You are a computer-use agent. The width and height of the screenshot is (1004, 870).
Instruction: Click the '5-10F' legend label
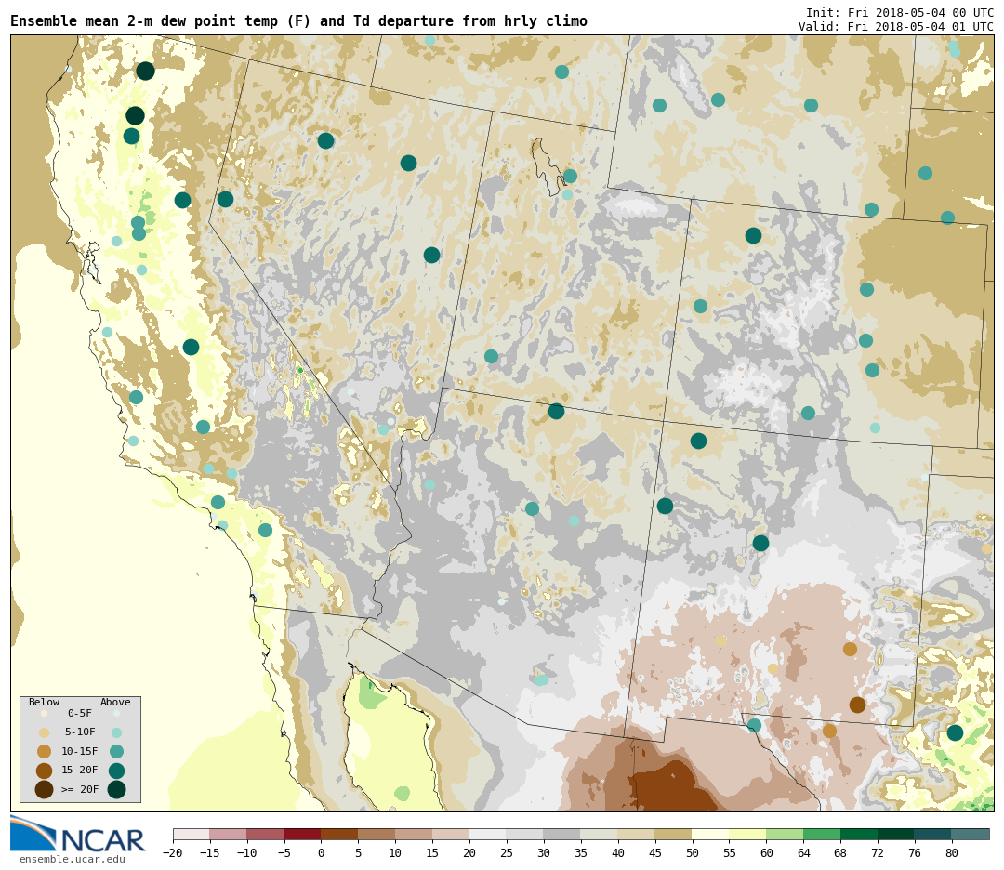tap(80, 732)
